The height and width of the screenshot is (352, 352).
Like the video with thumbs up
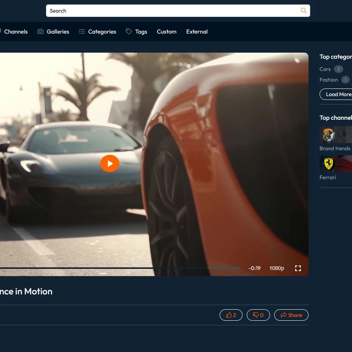[231, 315]
